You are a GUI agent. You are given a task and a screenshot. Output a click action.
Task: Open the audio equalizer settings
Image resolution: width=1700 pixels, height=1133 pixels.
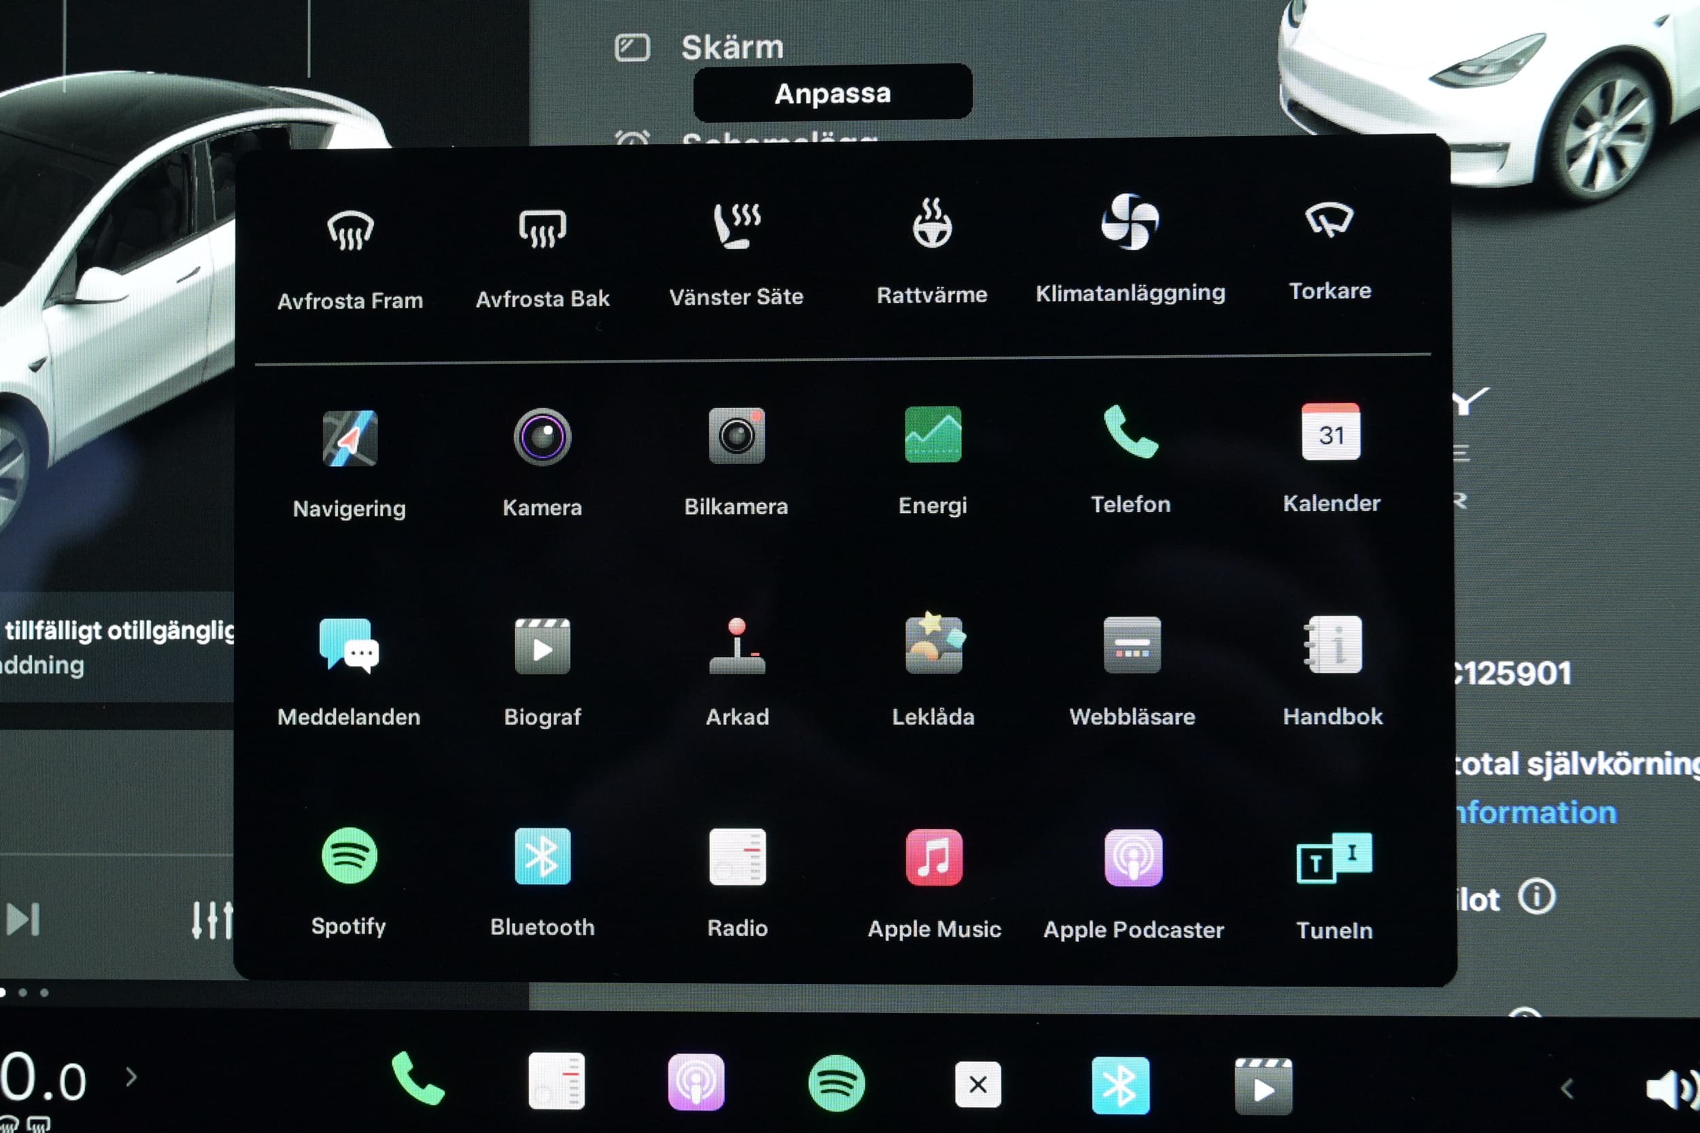212,920
